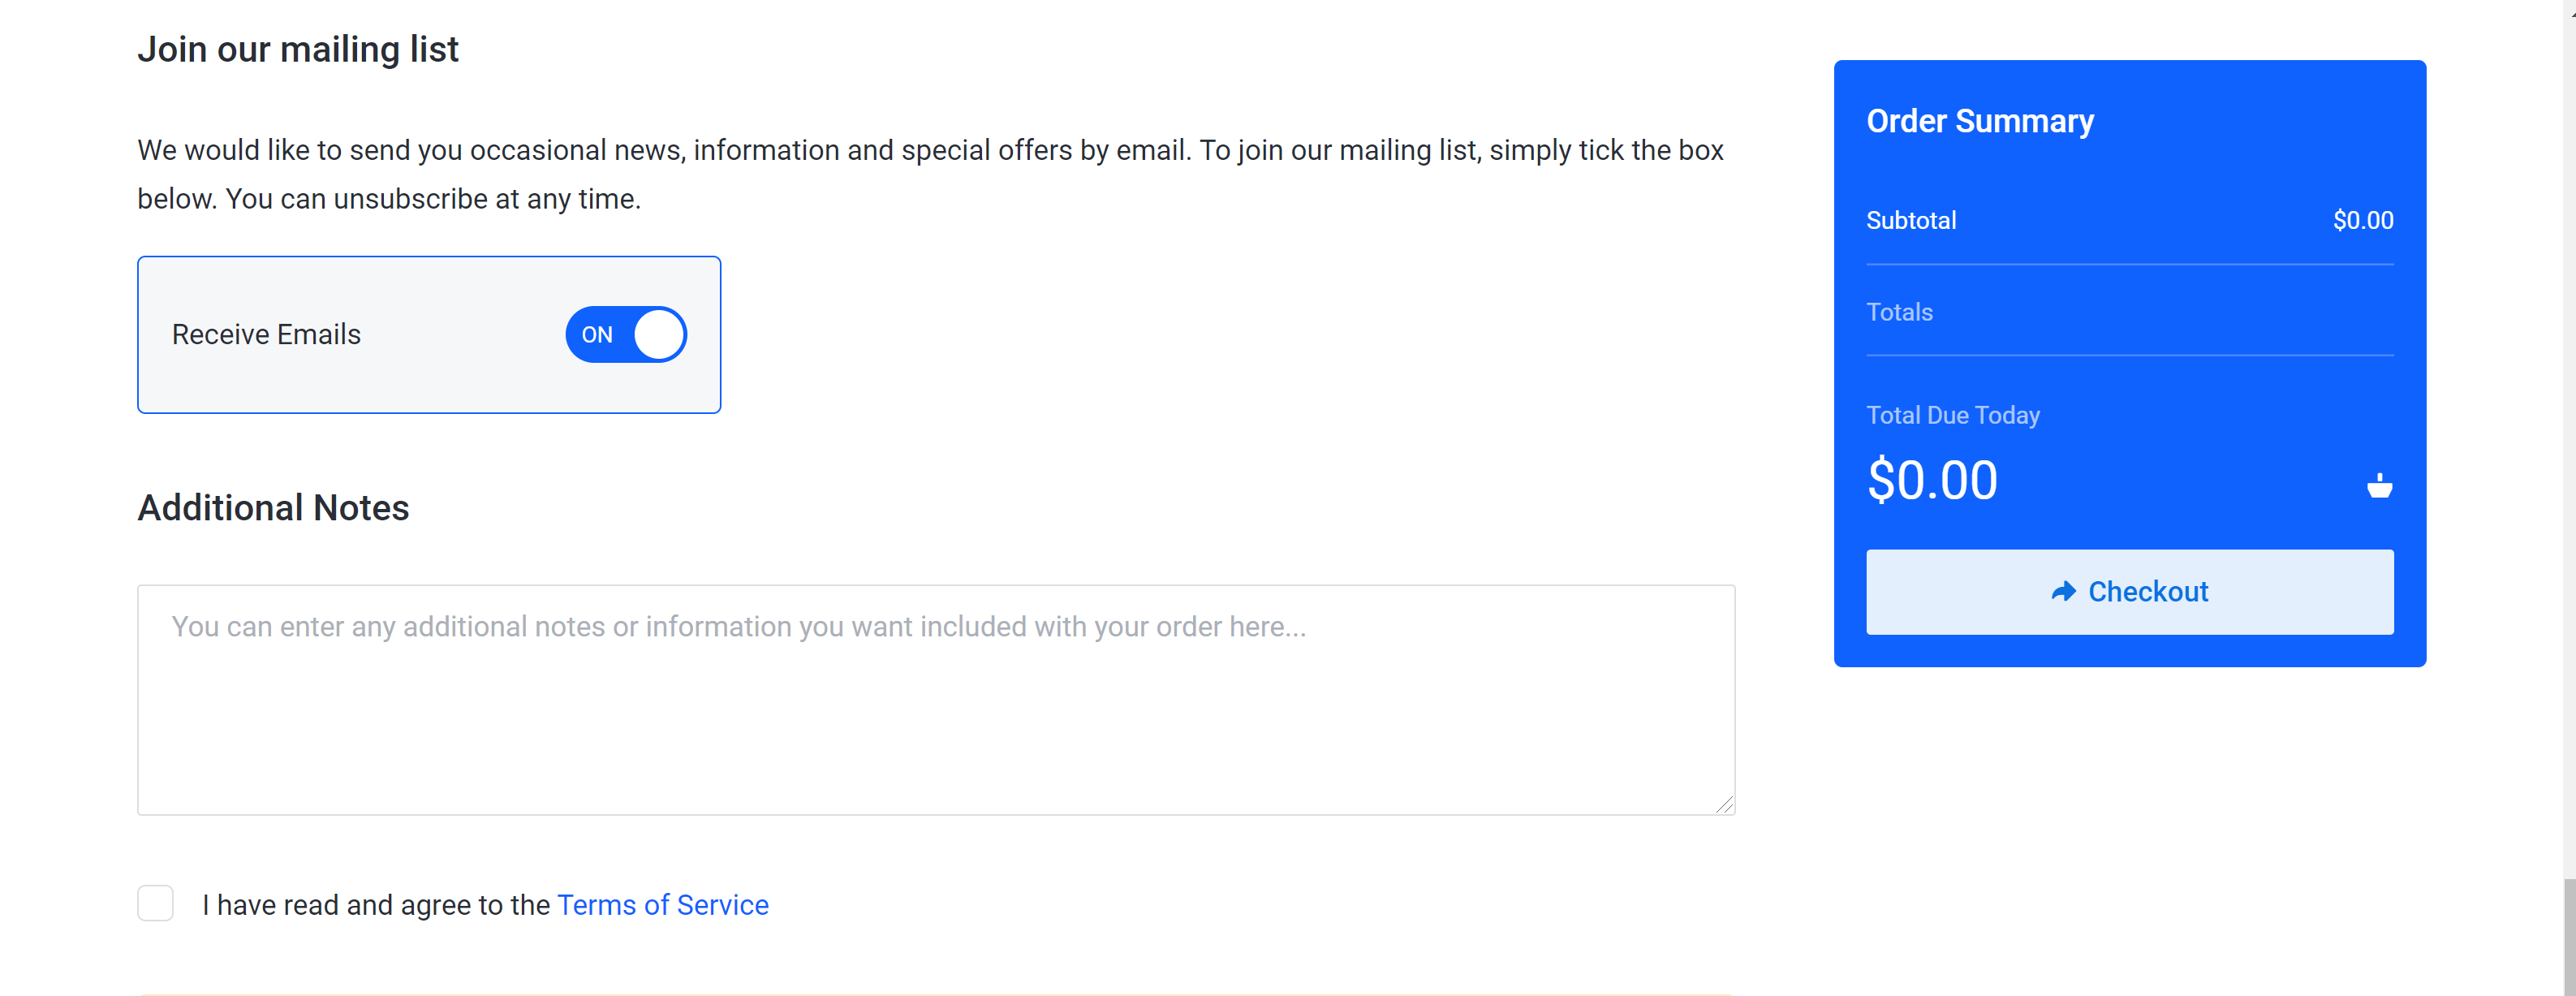Open the Terms of Service link
This screenshot has height=996, width=2576.
pyautogui.click(x=663, y=904)
